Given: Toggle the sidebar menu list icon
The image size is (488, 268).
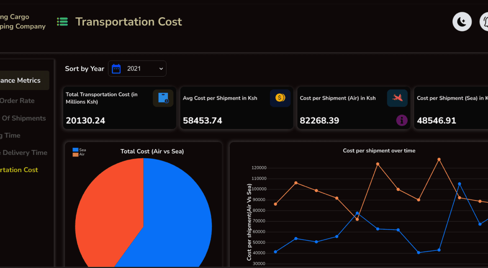Looking at the screenshot, I should pos(62,21).
